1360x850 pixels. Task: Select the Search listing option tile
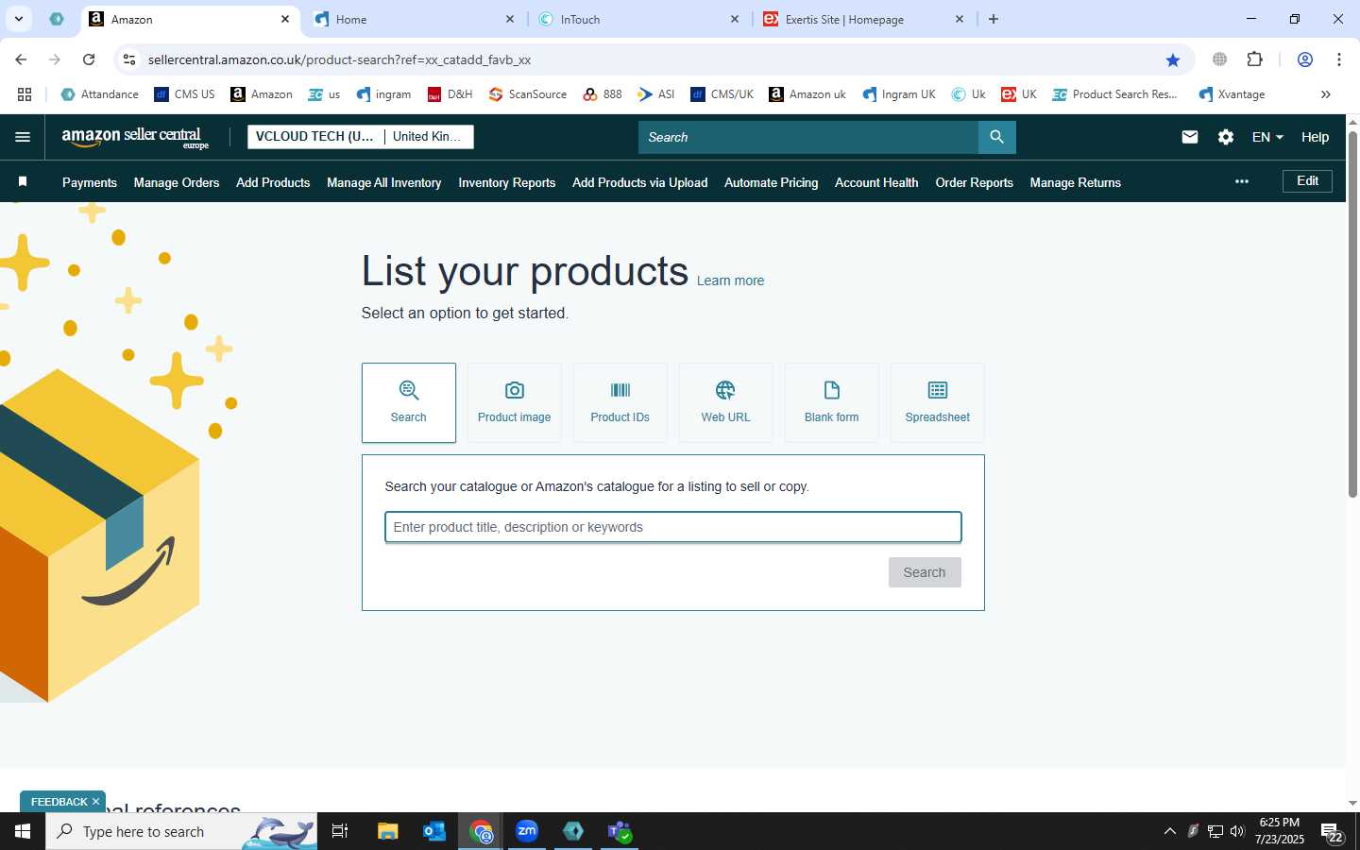click(409, 402)
